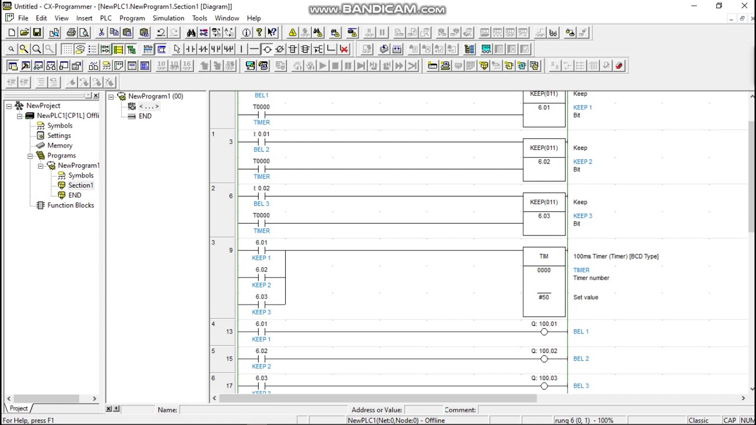Select the New Closed Contact tool
Screen dimensions: 756x425
tap(203, 49)
